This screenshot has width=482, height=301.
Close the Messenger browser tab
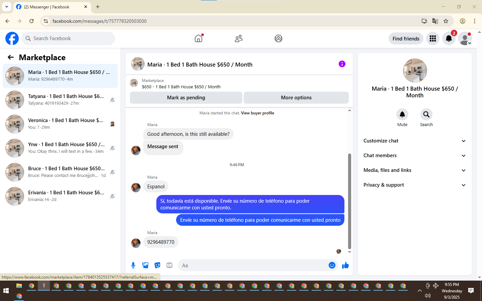click(x=86, y=7)
